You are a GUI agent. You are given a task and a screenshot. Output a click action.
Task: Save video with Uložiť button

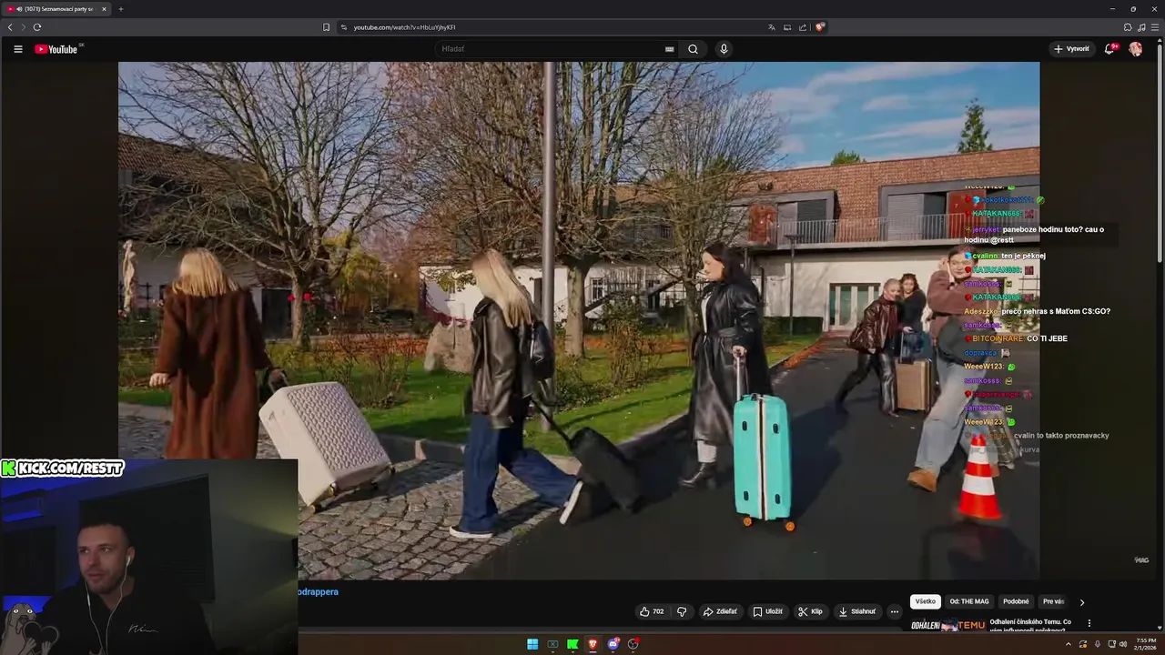pos(767,611)
